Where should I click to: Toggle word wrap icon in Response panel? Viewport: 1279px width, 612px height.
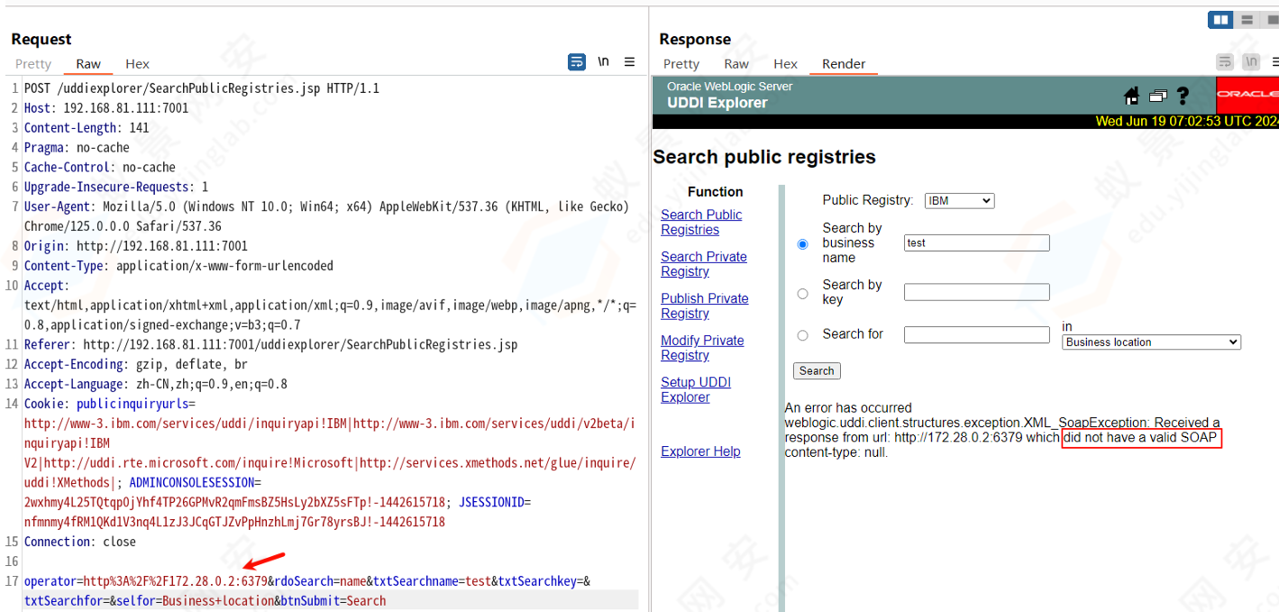point(1225,62)
